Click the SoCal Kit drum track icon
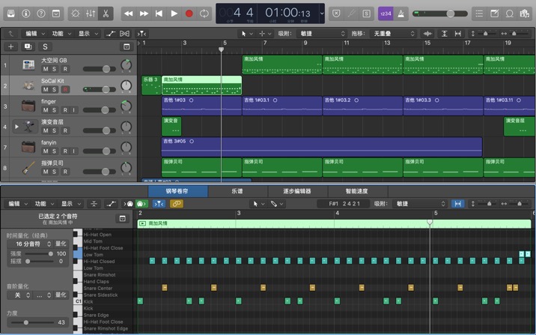Screen dimensions: 536x335 click(x=28, y=85)
